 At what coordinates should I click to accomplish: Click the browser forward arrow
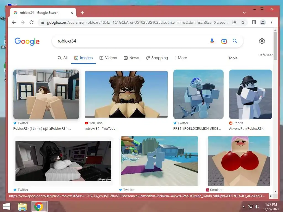(23, 22)
